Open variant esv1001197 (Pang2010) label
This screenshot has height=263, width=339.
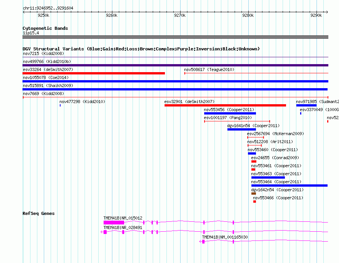click(x=228, y=118)
